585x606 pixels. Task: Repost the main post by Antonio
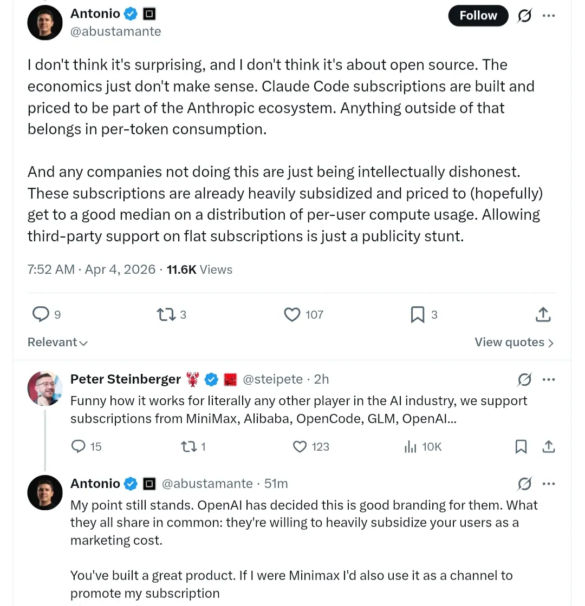pyautogui.click(x=165, y=314)
